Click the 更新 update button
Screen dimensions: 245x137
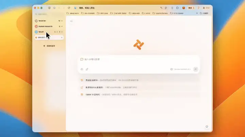tap(191, 8)
